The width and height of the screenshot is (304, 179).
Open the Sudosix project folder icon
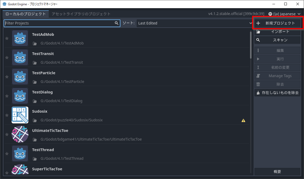35,120
